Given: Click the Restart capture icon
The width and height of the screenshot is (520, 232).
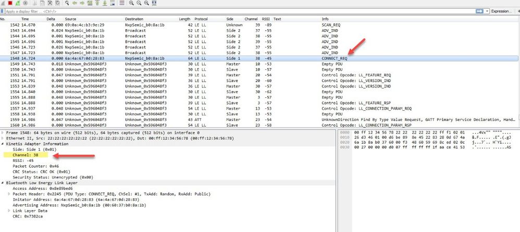Looking at the screenshot, I should click(x=18, y=3).
